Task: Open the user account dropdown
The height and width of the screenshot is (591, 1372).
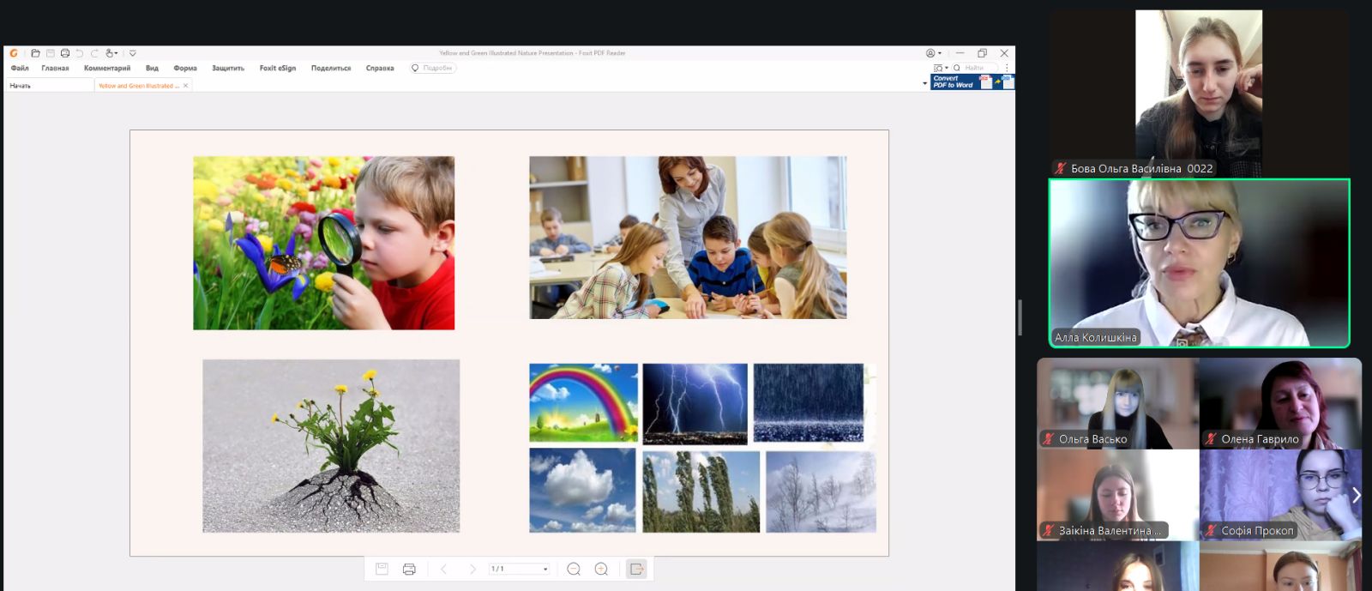Action: [934, 53]
